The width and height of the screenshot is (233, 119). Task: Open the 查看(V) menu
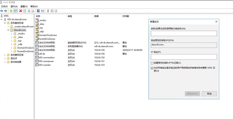click(x=24, y=7)
